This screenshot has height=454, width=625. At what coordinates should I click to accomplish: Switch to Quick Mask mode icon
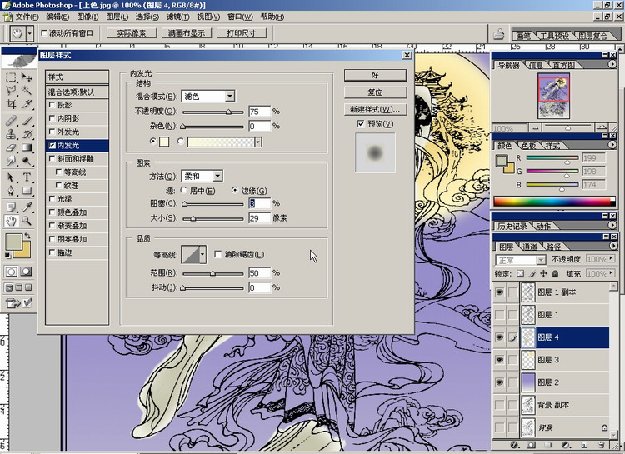click(26, 272)
